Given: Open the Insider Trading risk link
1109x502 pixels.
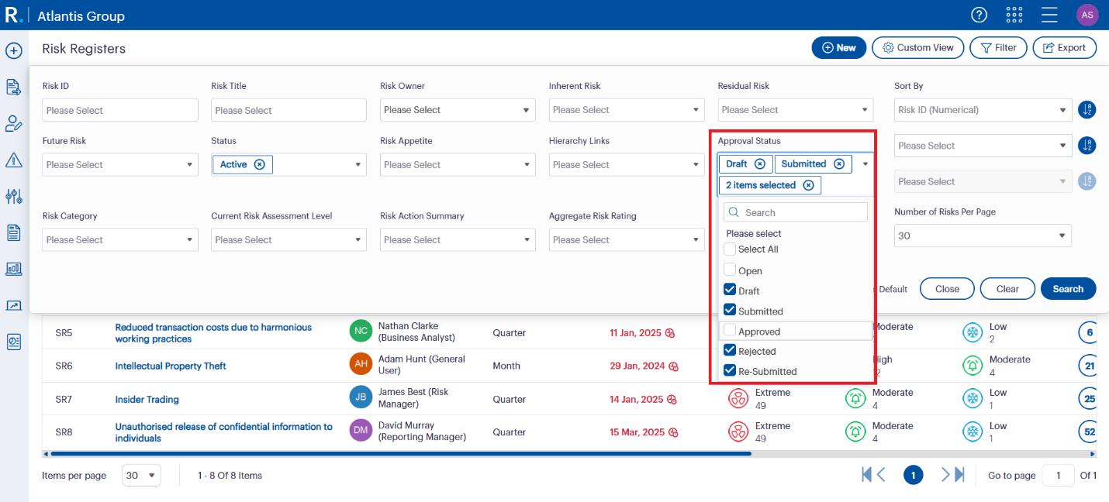Looking at the screenshot, I should point(147,400).
